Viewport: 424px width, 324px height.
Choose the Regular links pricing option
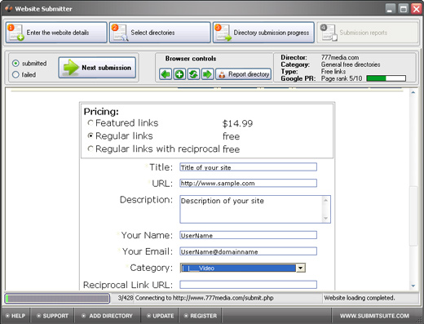pos(91,135)
